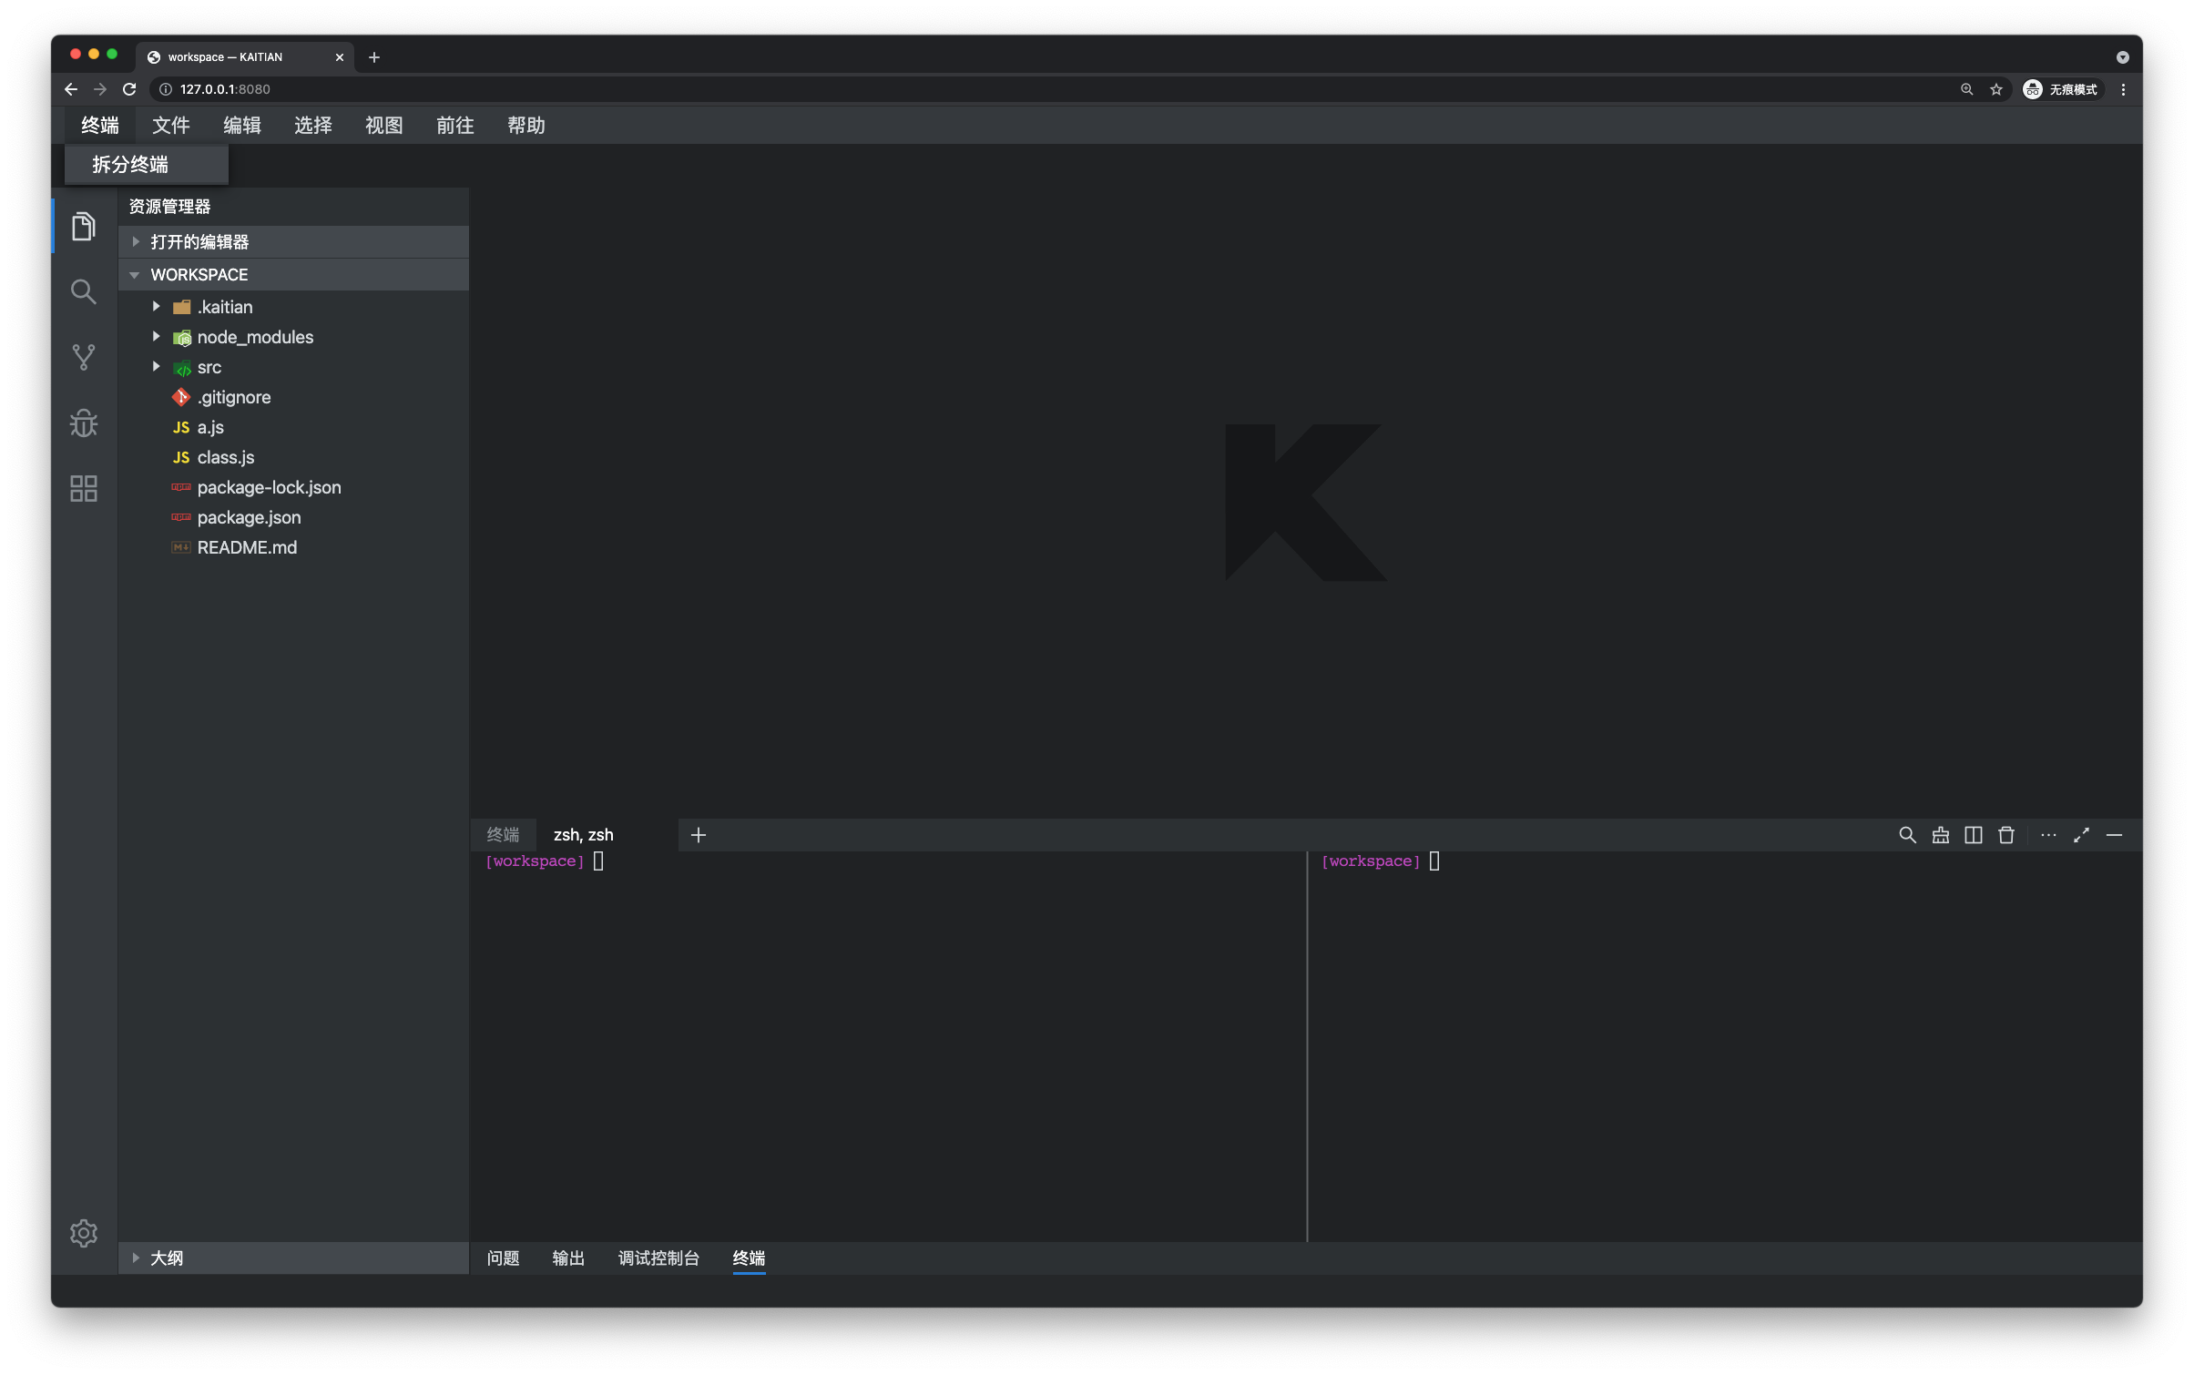Open the terminal more actions ellipsis

point(2047,835)
